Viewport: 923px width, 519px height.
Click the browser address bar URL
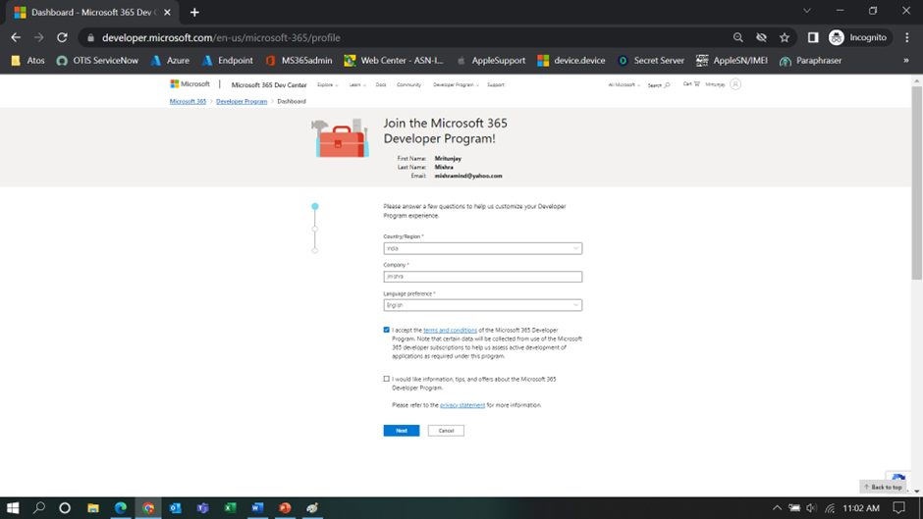221,37
